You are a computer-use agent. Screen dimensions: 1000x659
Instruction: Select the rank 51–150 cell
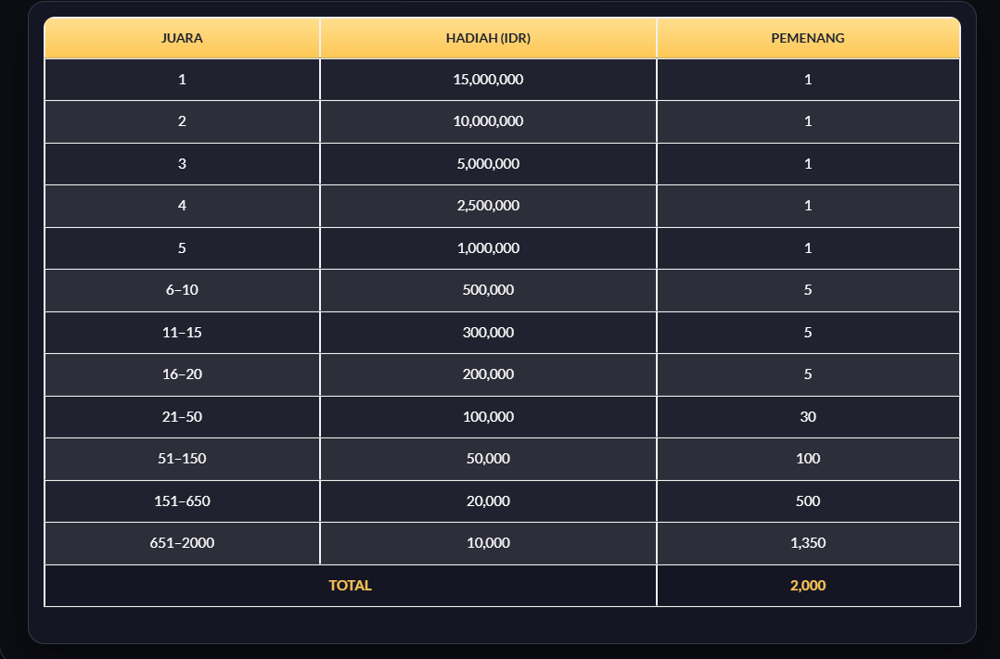tap(182, 459)
